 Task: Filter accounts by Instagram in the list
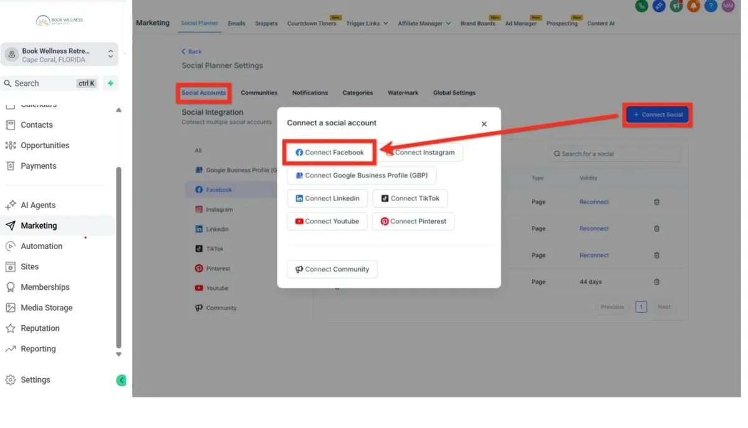click(214, 210)
